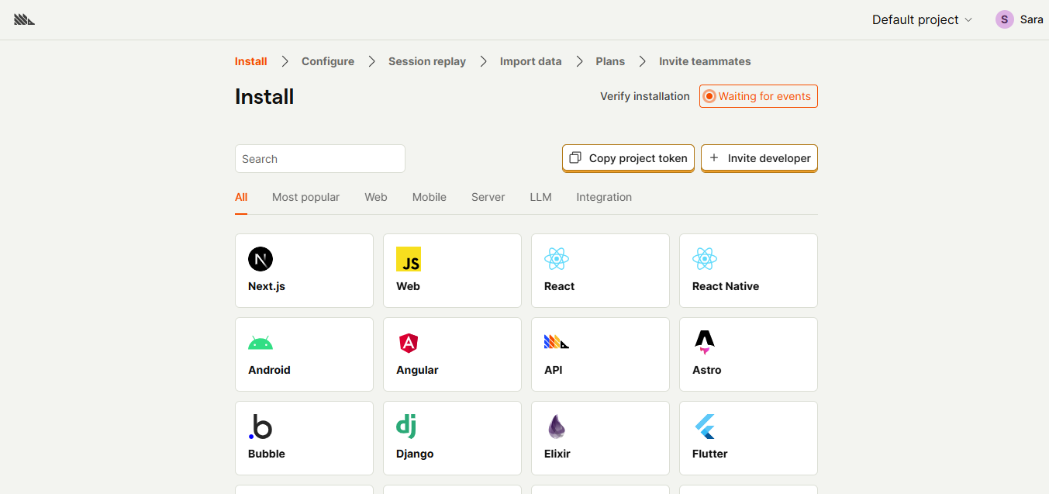The height and width of the screenshot is (494, 1049).
Task: Go to the Import data step
Action: click(x=531, y=61)
